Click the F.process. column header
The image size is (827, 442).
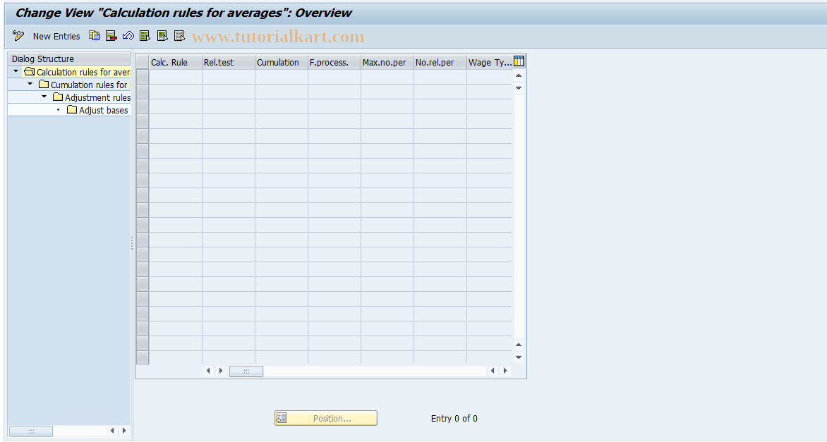(334, 62)
